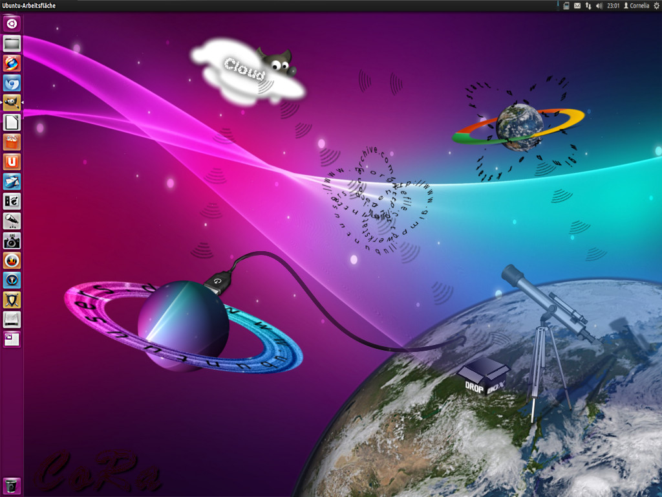Launch the Chromium browser icon
Image resolution: width=662 pixels, height=497 pixels.
pos(12,83)
